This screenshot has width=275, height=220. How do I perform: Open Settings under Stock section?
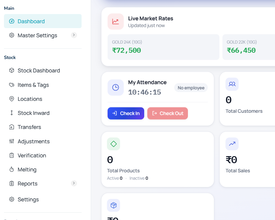coord(42,200)
